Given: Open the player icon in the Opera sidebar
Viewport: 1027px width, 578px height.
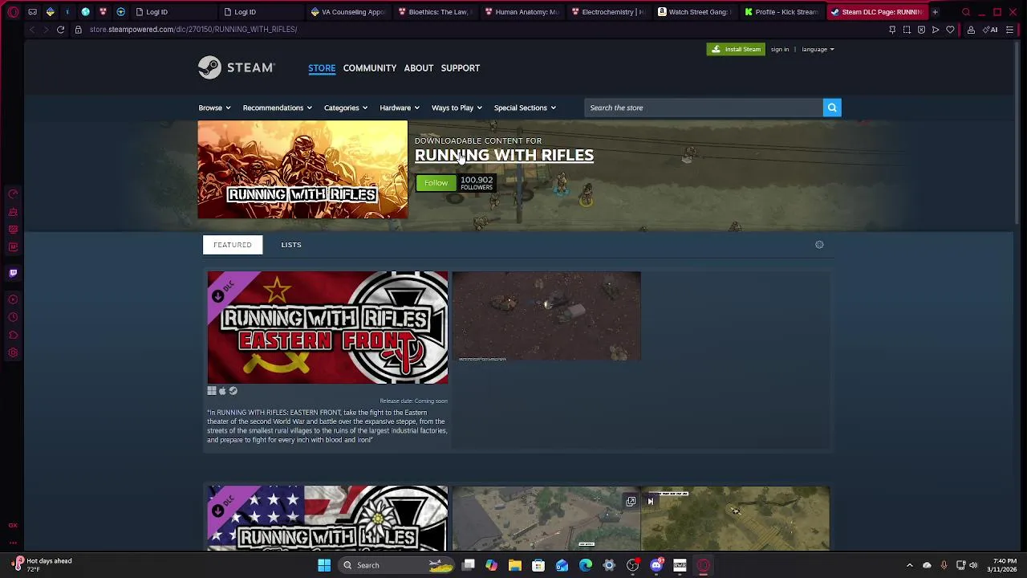Looking at the screenshot, I should point(13,299).
